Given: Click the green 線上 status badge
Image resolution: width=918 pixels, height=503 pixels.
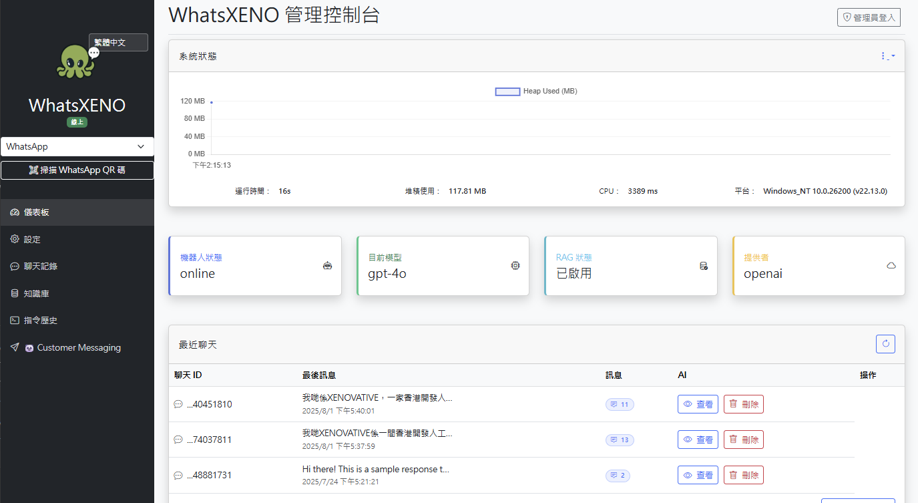Looking at the screenshot, I should (77, 122).
